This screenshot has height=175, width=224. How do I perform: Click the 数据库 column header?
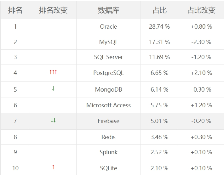108,10
